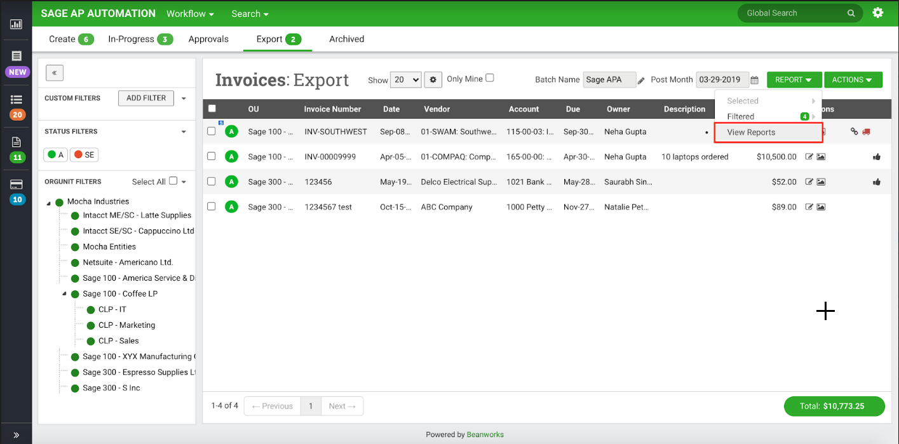Expand the Custom Filters arrow

[184, 98]
